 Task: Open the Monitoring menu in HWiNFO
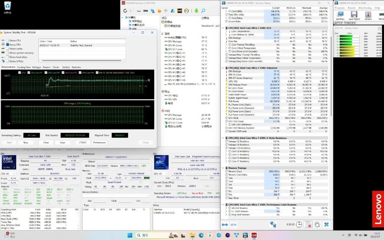point(365,8)
